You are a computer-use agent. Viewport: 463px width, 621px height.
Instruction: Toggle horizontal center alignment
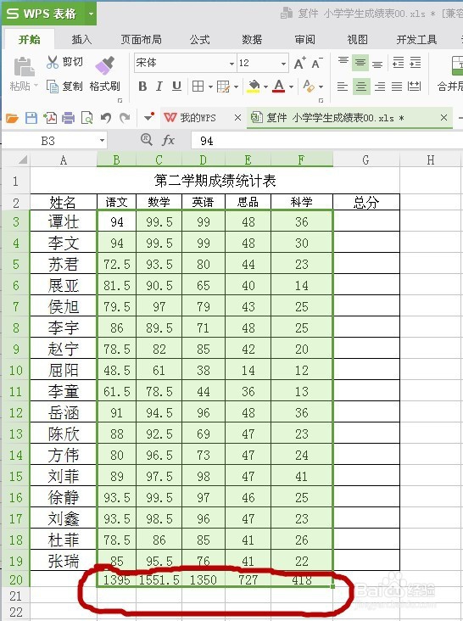point(361,87)
